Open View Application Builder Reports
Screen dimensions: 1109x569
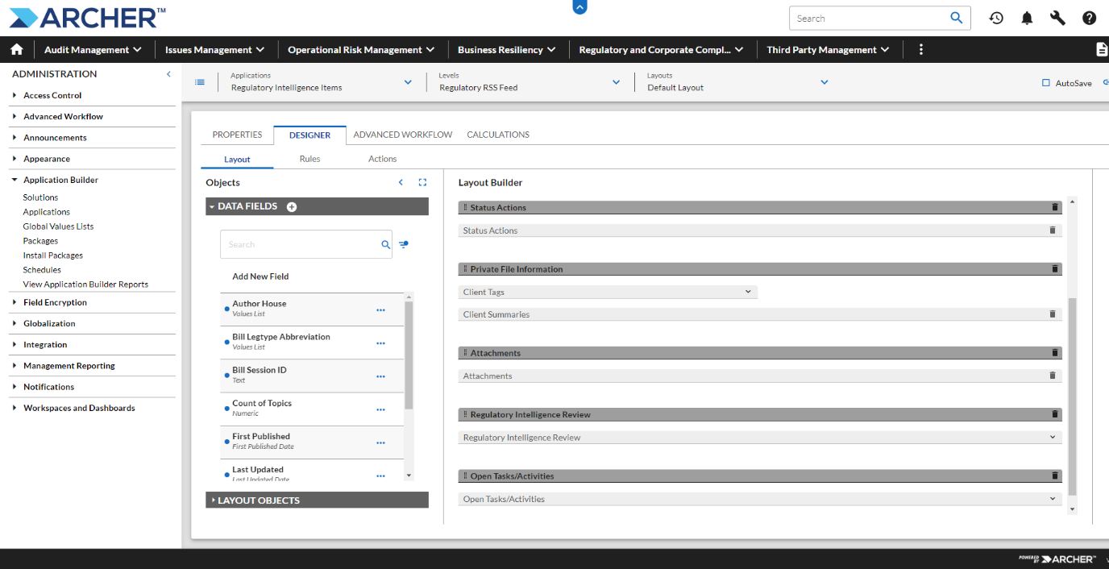point(85,284)
